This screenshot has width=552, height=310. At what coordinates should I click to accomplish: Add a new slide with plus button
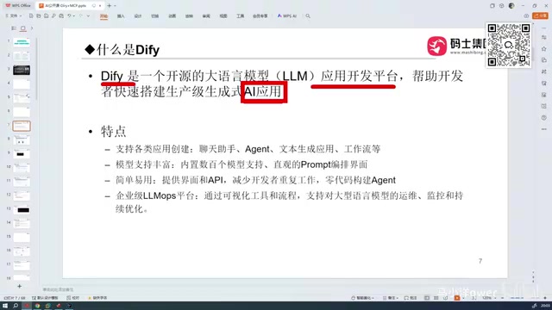[19, 287]
